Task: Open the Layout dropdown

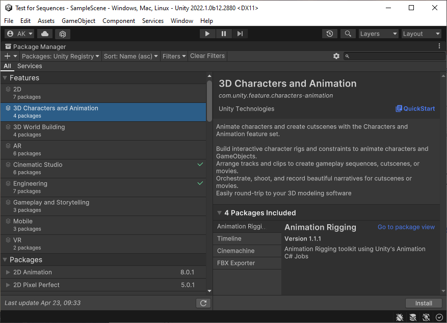Action: pos(422,34)
